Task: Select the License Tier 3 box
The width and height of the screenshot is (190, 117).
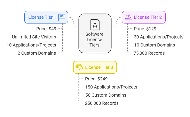Action: [95, 67]
